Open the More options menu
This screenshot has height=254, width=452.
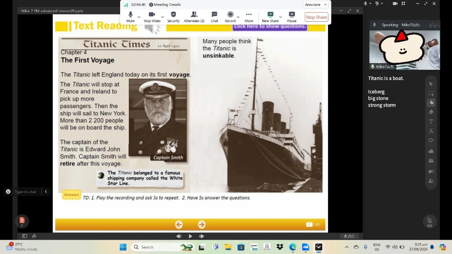249,17
